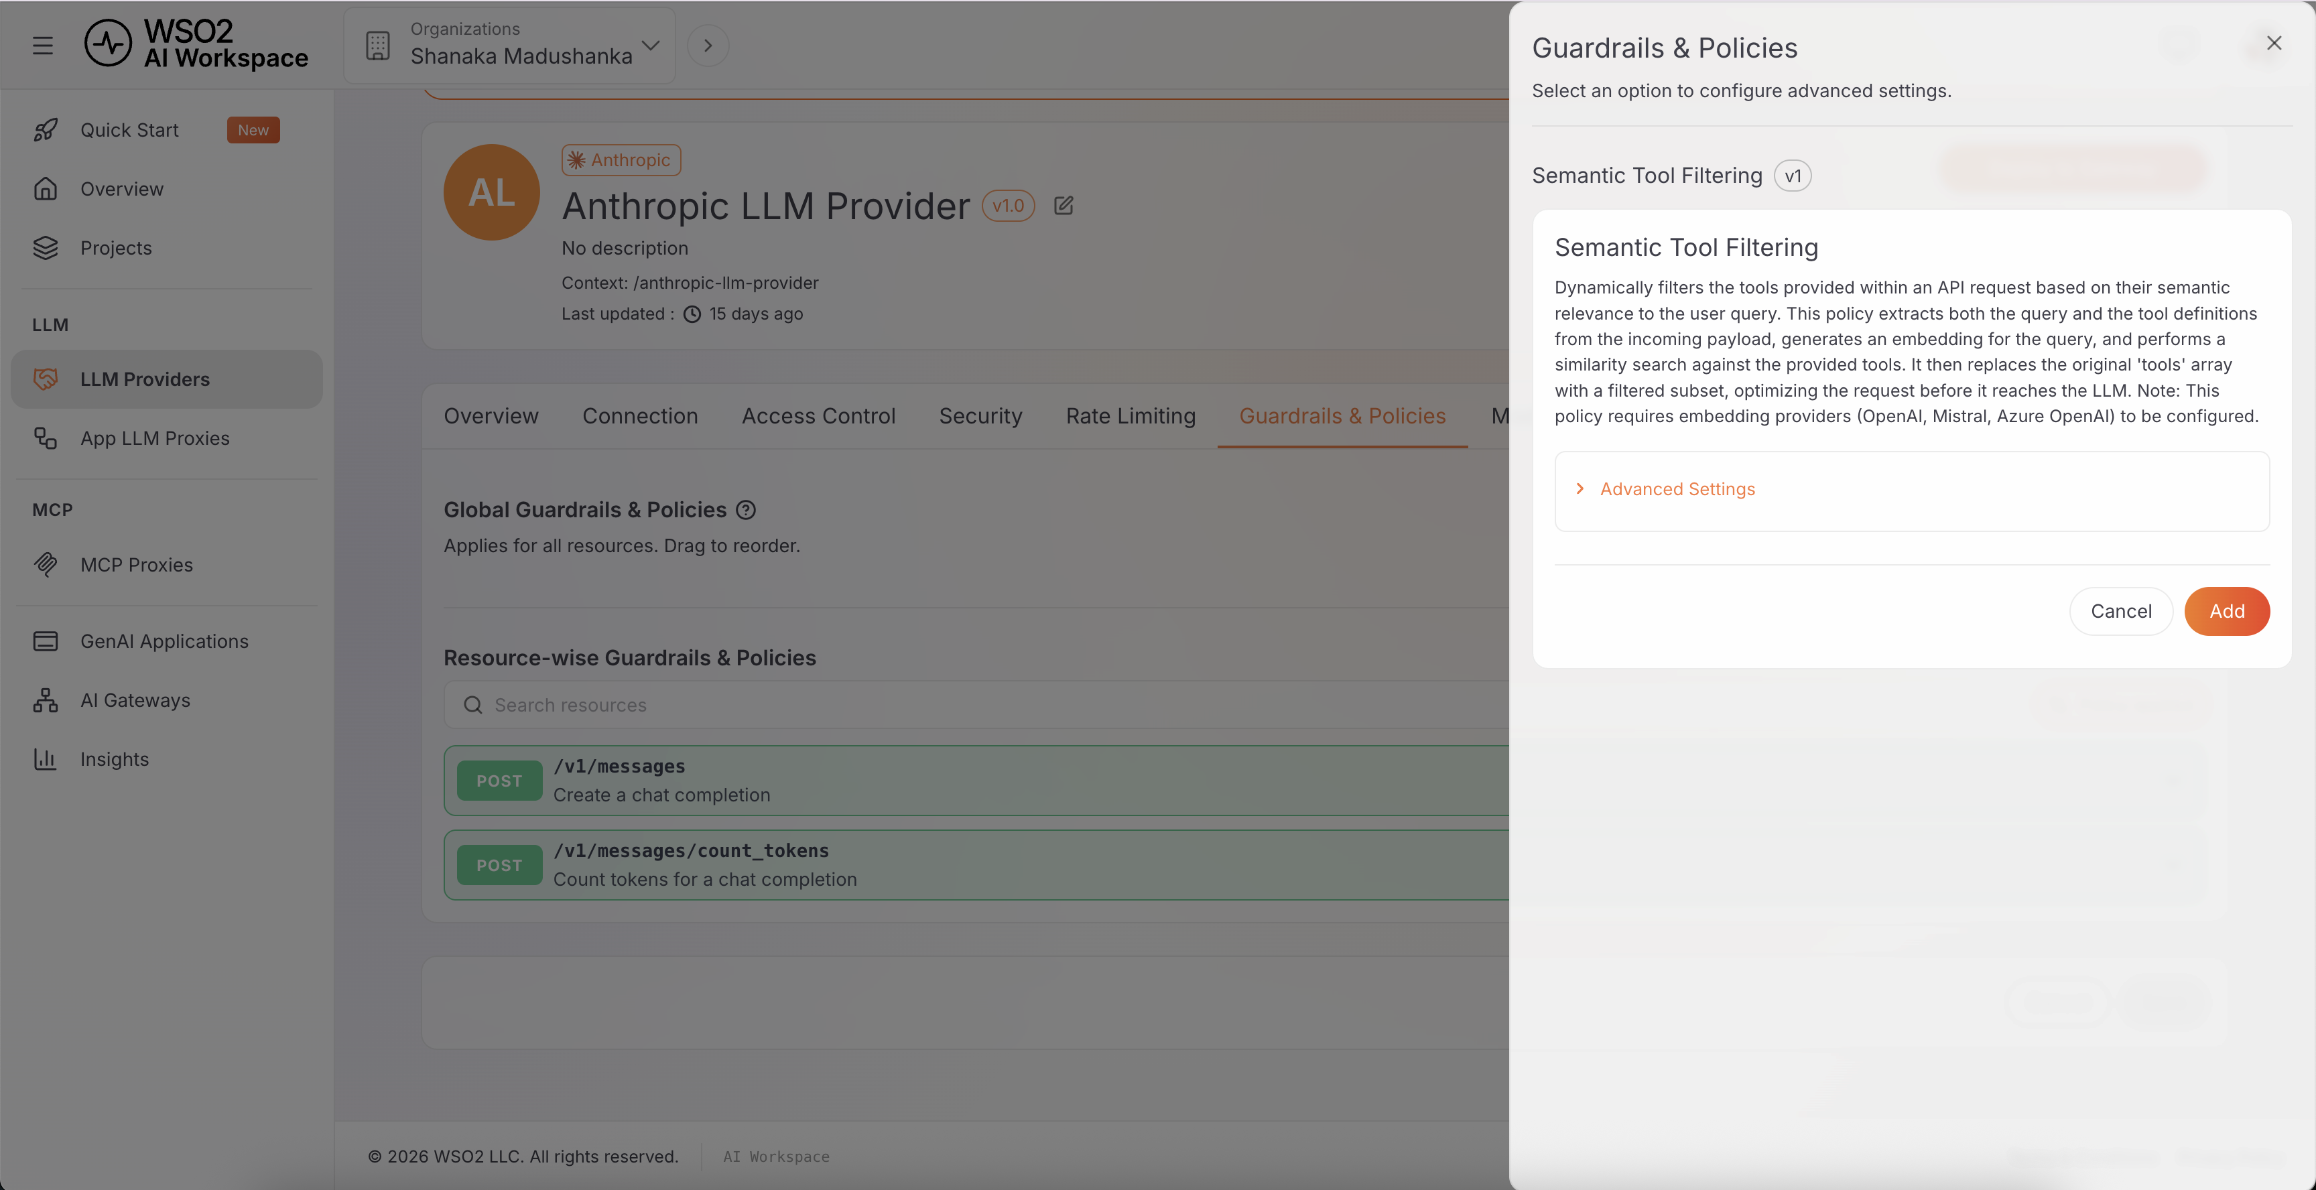Switch to the Security tab
This screenshot has height=1190, width=2316.
(980, 415)
